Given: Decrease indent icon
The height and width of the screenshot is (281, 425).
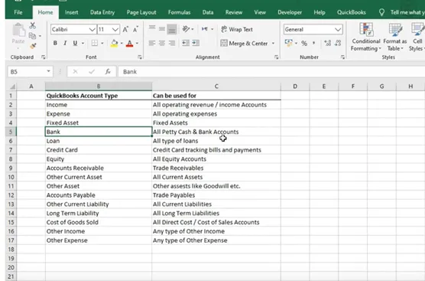Looking at the screenshot, I should coord(186,43).
